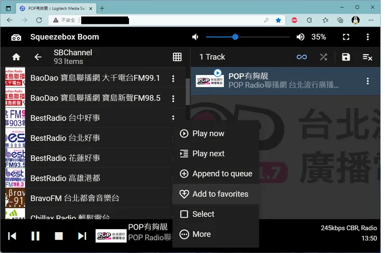Viewport: 385px width, 253px height.
Task: Open a new browser tab
Action: click(x=102, y=8)
